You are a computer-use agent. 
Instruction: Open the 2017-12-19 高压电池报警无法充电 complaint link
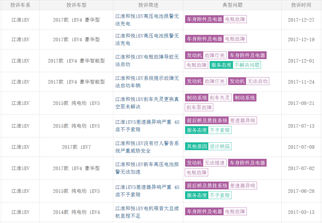pos(147,40)
